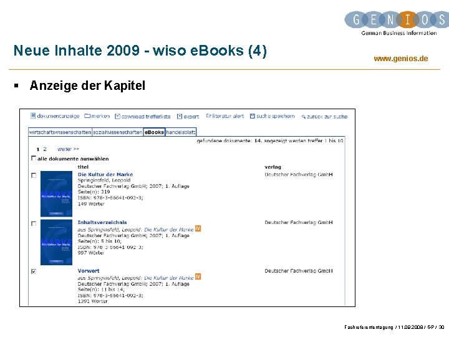Open literatur alert link
449x337 pixels.
[228, 116]
